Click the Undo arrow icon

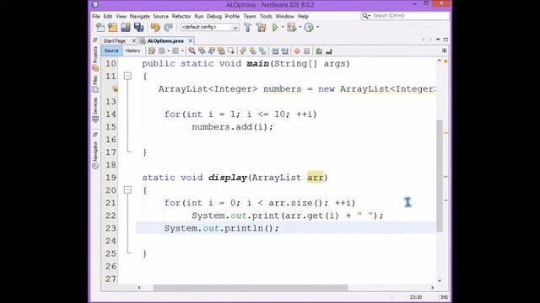coord(155,27)
